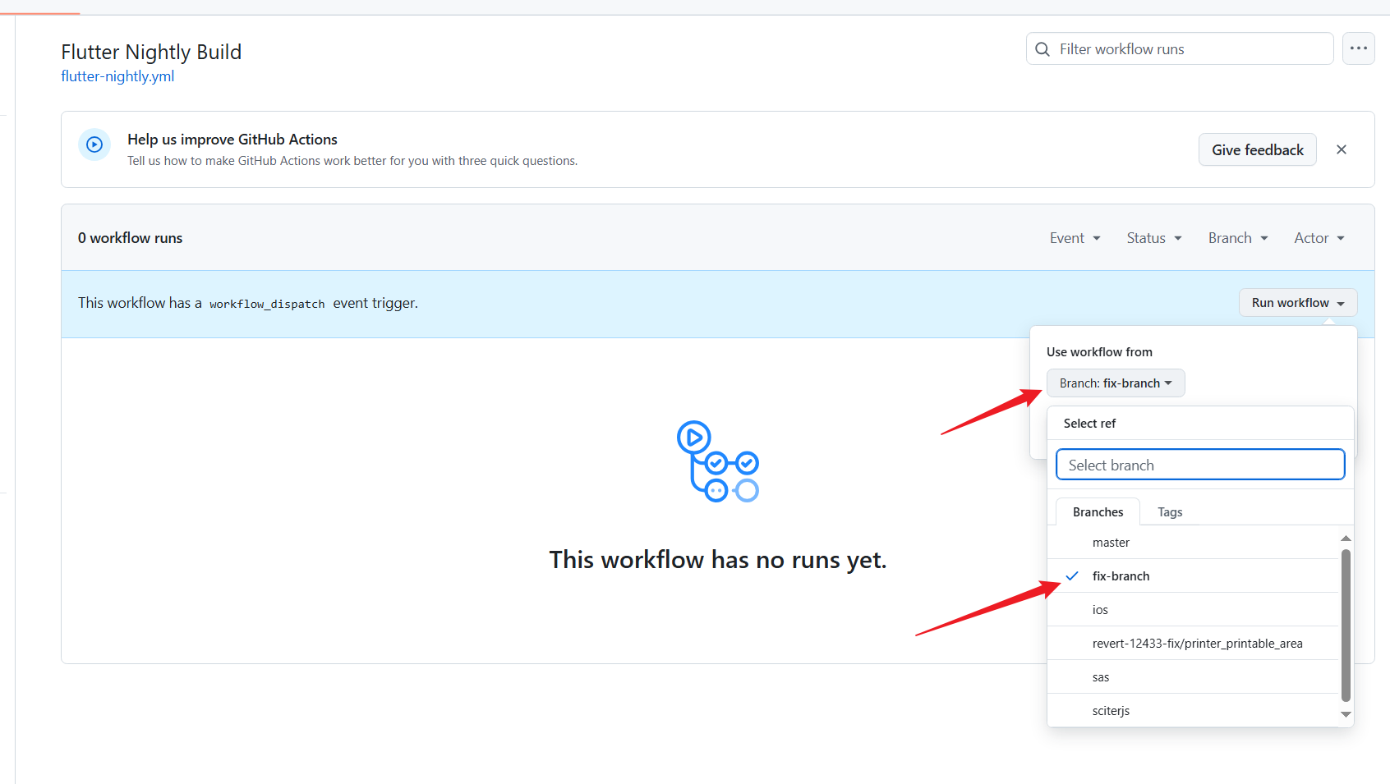Screen dimensions: 1390x784
Task: Open the Event filter dropdown
Action: point(1075,238)
